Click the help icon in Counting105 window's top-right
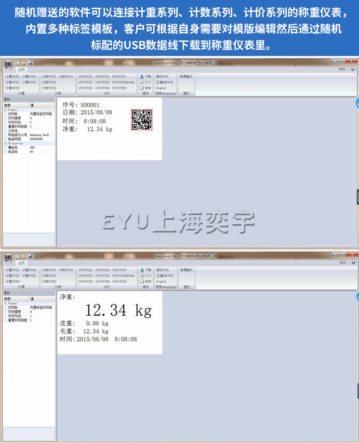This screenshot has width=359, height=443. [x=354, y=69]
